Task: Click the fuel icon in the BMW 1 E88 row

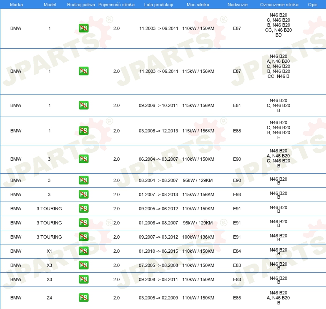Action: click(83, 131)
